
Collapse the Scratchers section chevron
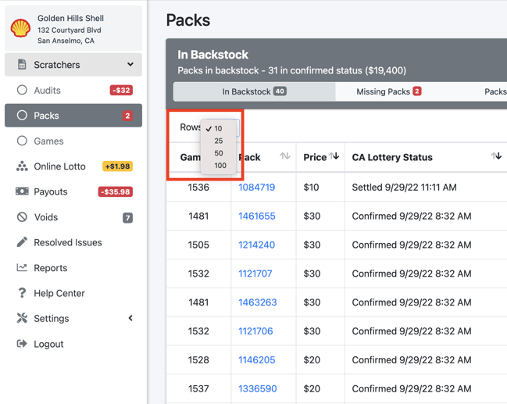(130, 65)
